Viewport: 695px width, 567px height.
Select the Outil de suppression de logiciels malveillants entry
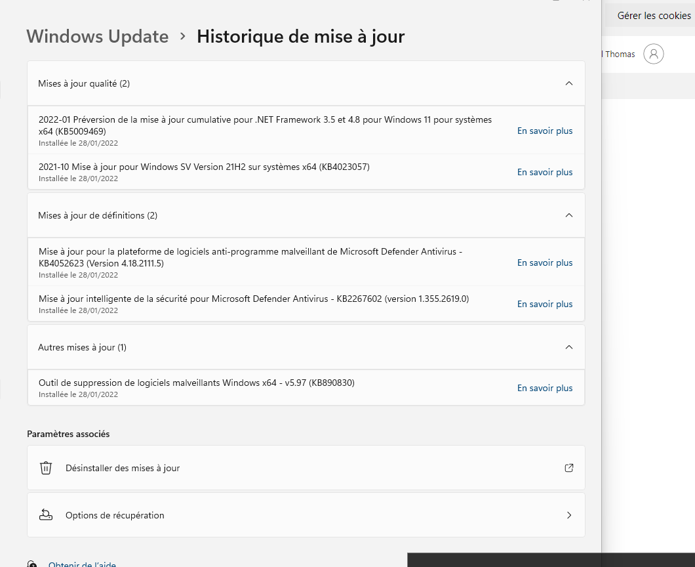(x=196, y=383)
